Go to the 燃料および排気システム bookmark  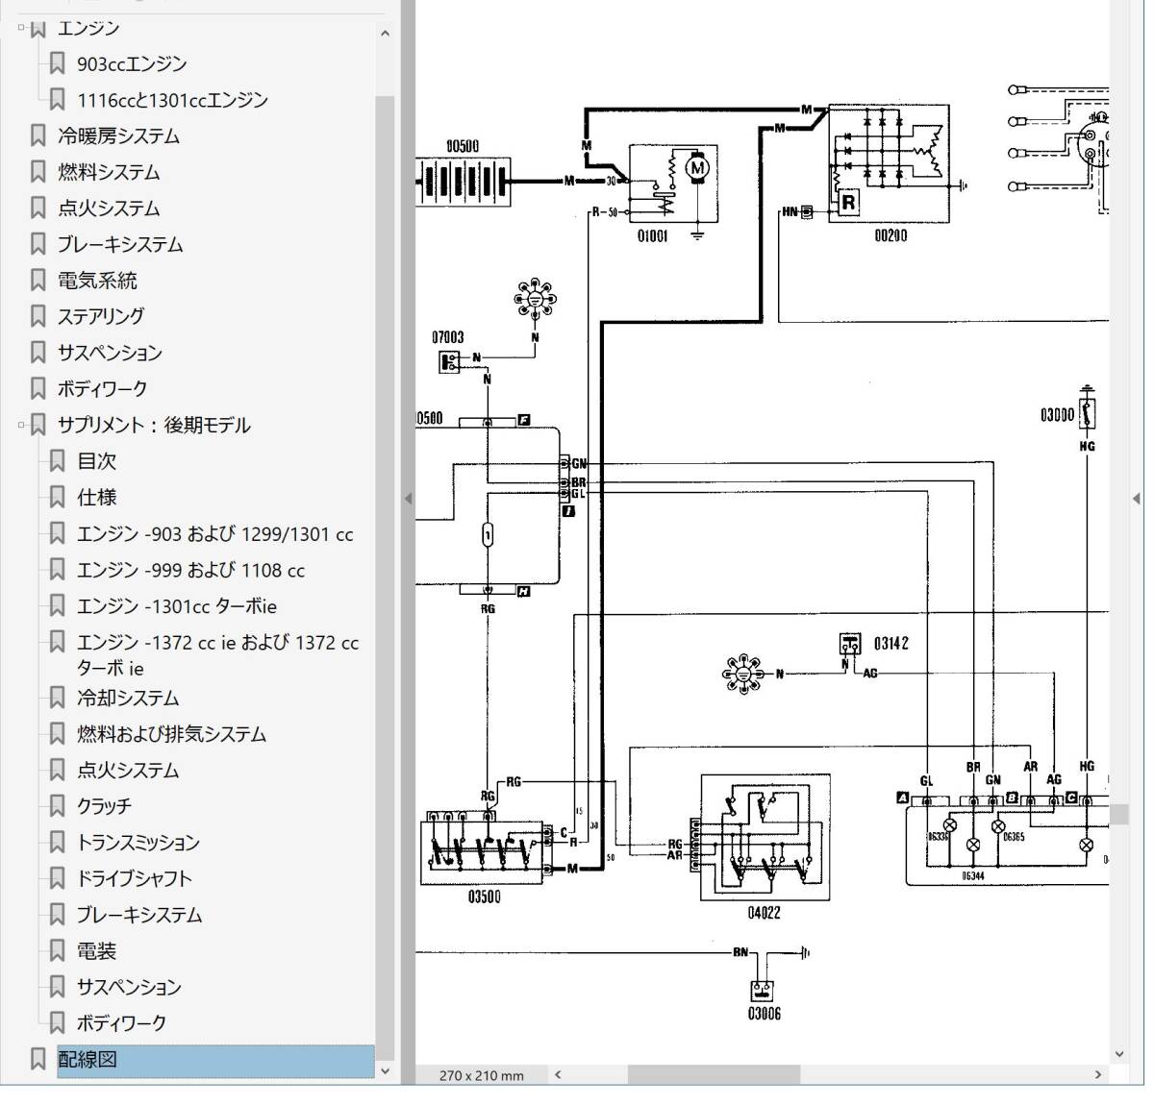[171, 734]
